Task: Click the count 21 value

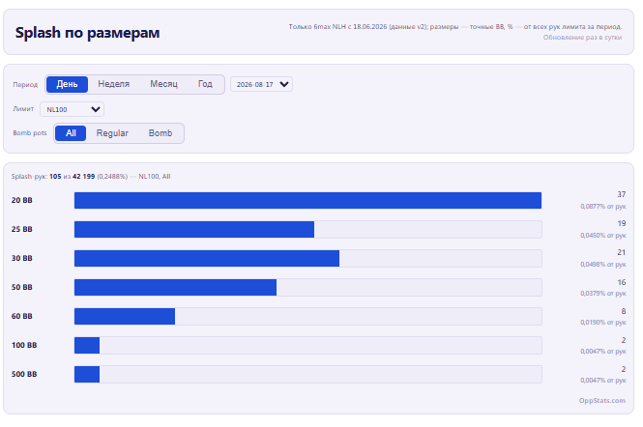Action: (622, 252)
